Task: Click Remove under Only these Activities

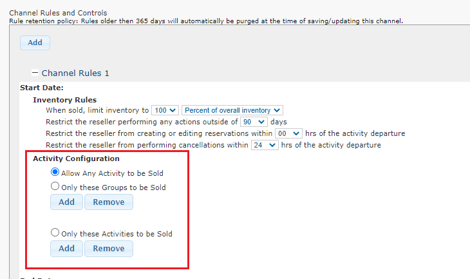Action: [x=108, y=248]
